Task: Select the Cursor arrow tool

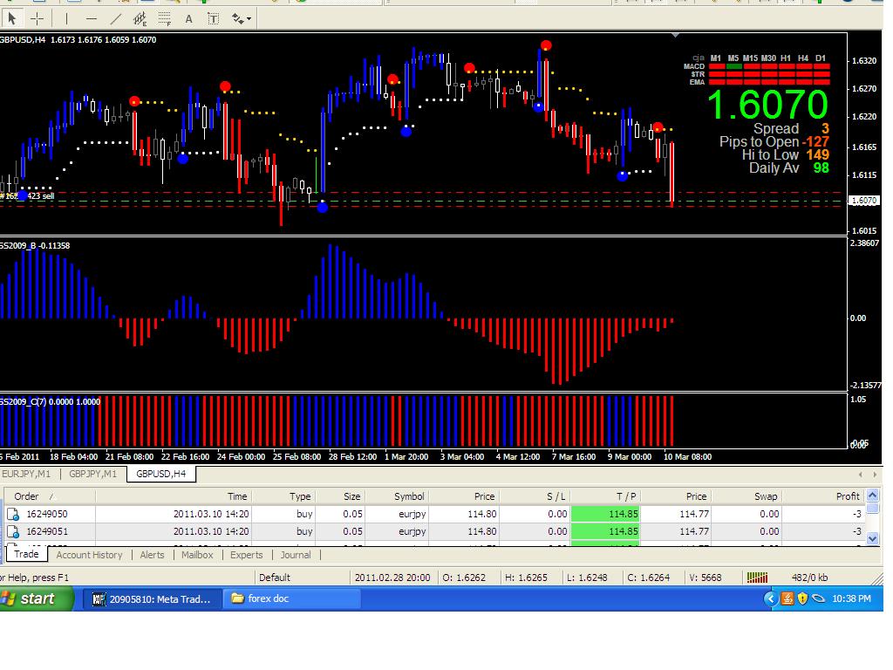Action: (11, 19)
